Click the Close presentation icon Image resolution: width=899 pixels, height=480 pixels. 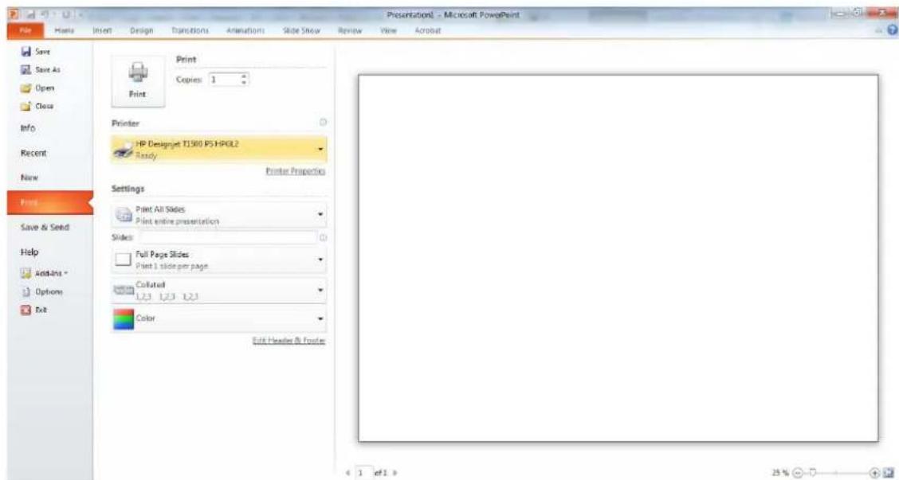pyautogui.click(x=26, y=107)
